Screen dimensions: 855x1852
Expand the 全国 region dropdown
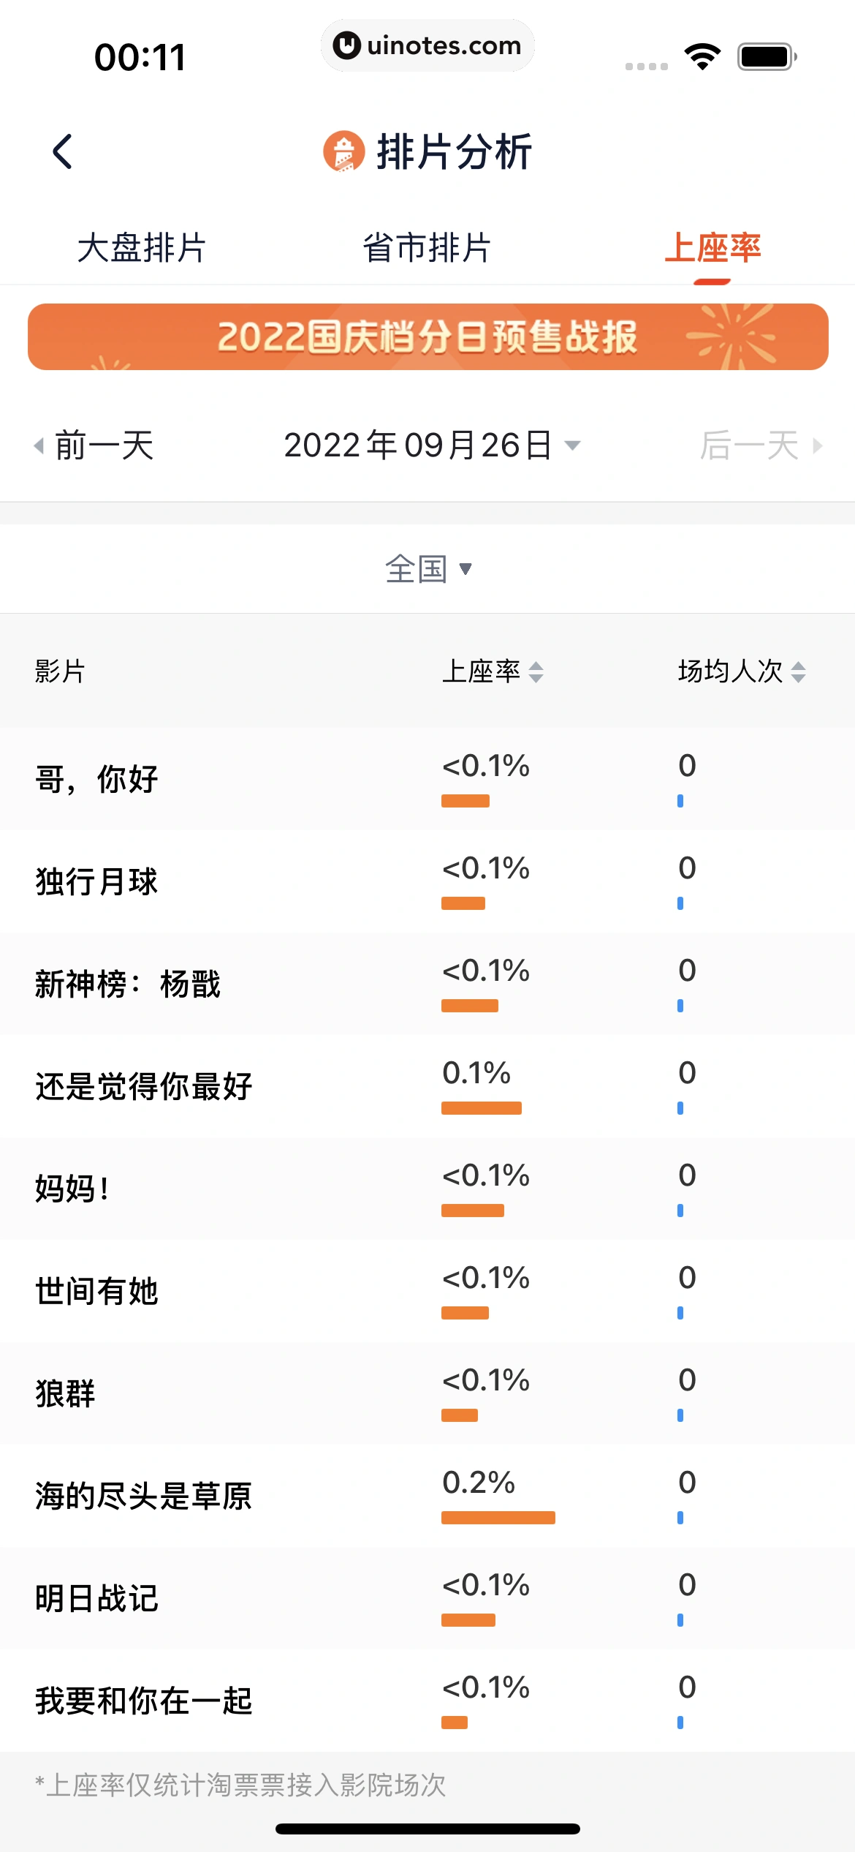coord(428,569)
